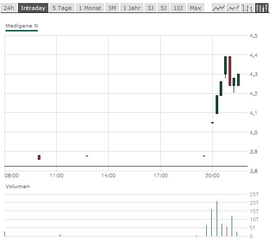Viewport: 272px width, 240px height.
Task: Select the Intraday tab
Action: pos(33,8)
